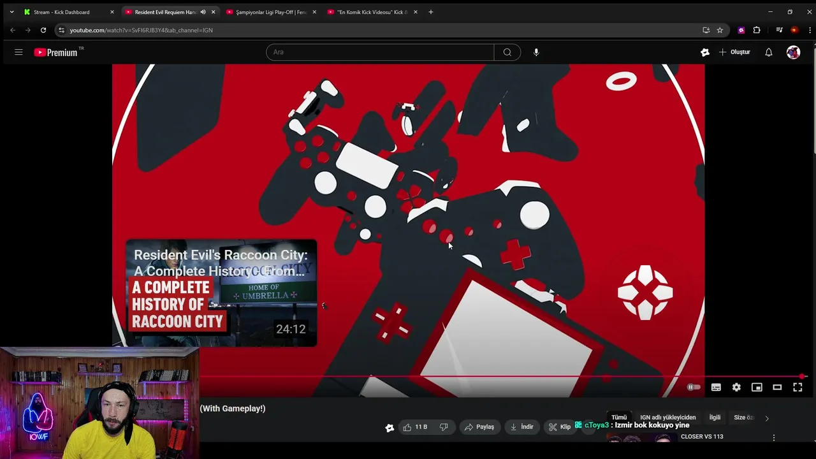Bookmark this page with the star
This screenshot has width=816, height=459.
click(720, 30)
